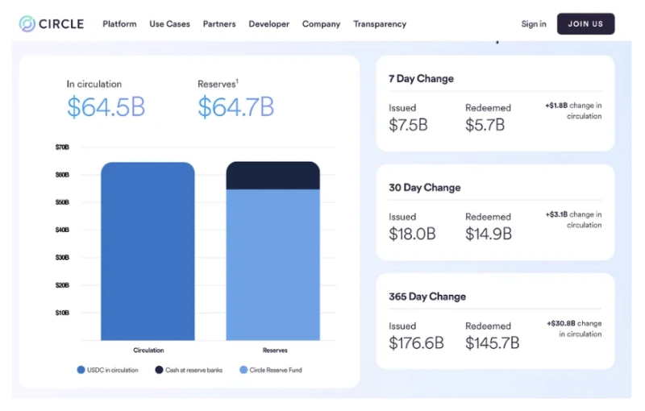Open the Developer menu
This screenshot has width=645, height=411.
pyautogui.click(x=269, y=24)
